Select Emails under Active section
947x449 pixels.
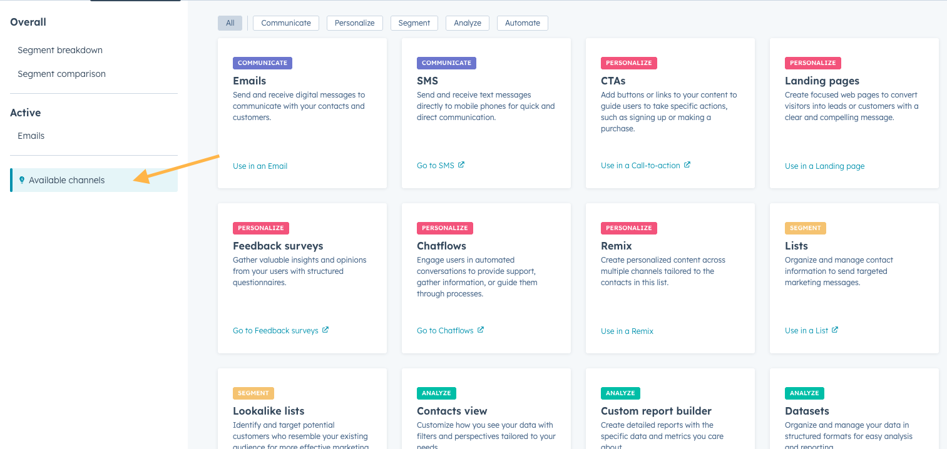tap(31, 136)
